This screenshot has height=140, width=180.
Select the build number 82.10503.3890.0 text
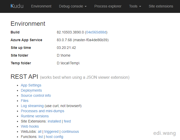70,32
